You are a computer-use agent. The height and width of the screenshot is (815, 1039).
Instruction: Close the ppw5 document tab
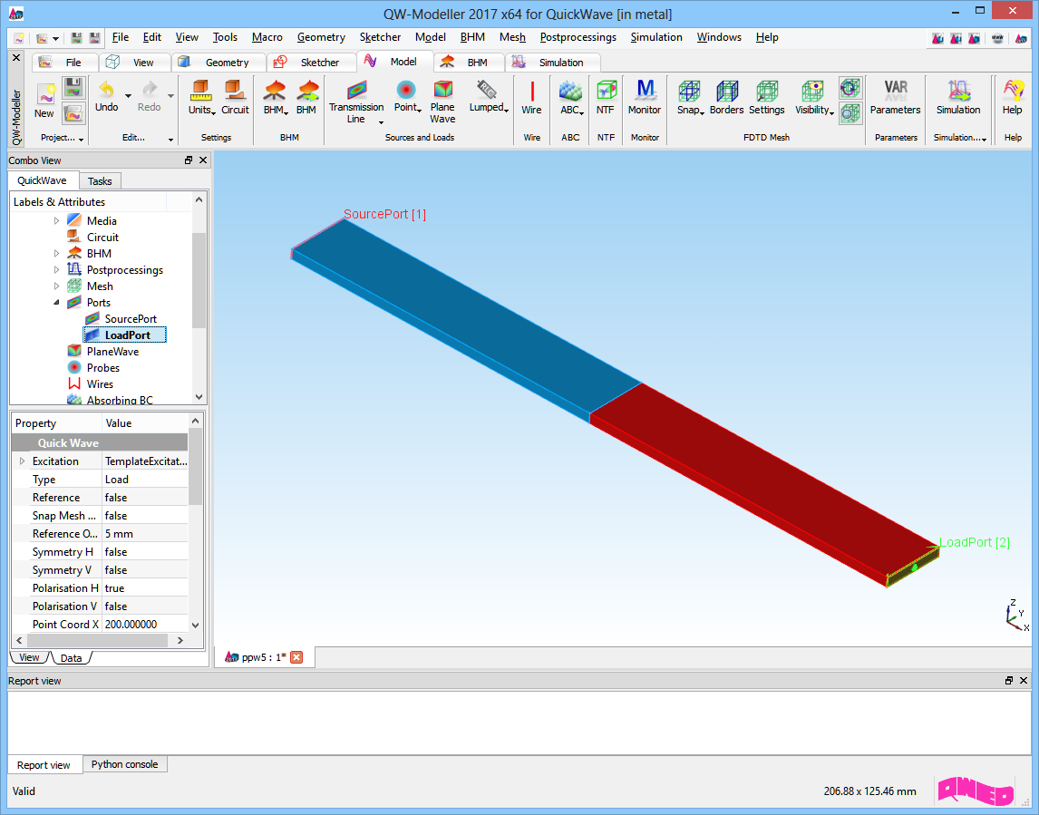pyautogui.click(x=296, y=657)
